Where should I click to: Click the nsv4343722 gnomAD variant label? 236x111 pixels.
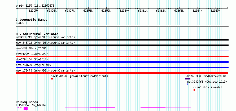coord(45,43)
